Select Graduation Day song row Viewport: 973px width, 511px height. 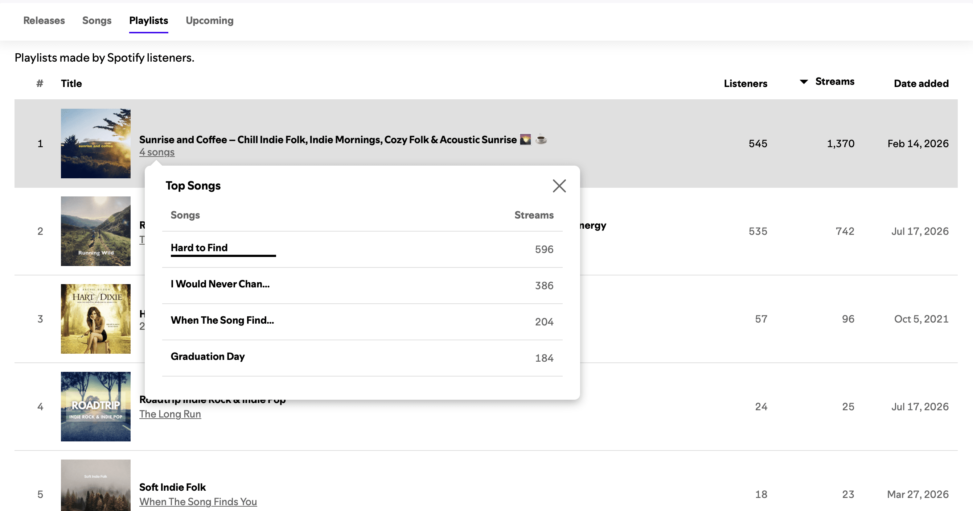point(362,358)
